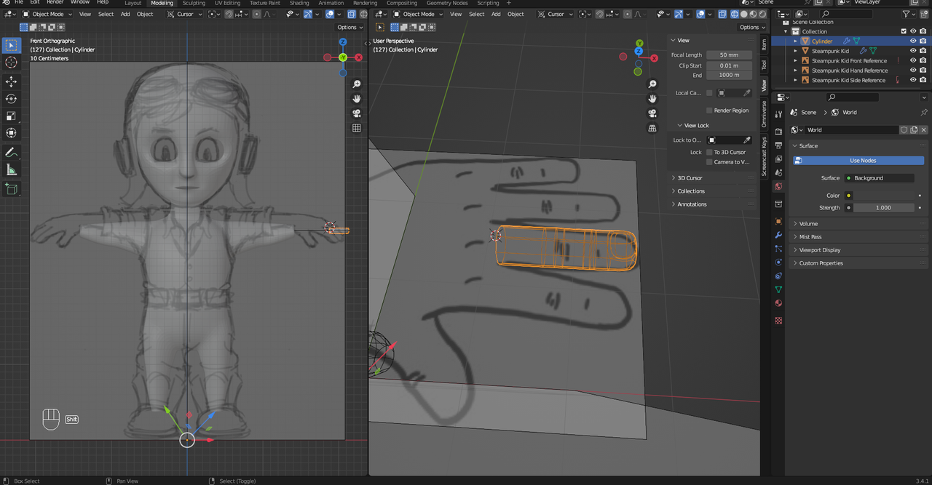Pick the Annotate pencil tool
932x485 pixels.
[x=11, y=153]
